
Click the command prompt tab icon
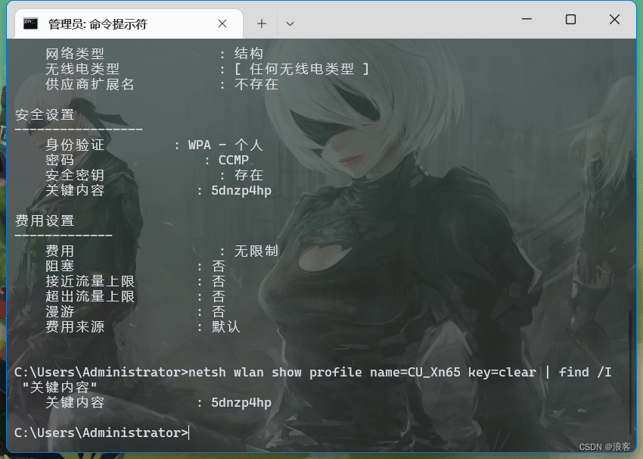tap(30, 23)
